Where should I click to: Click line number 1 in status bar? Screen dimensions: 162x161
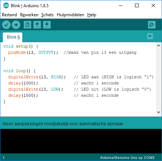4,158
